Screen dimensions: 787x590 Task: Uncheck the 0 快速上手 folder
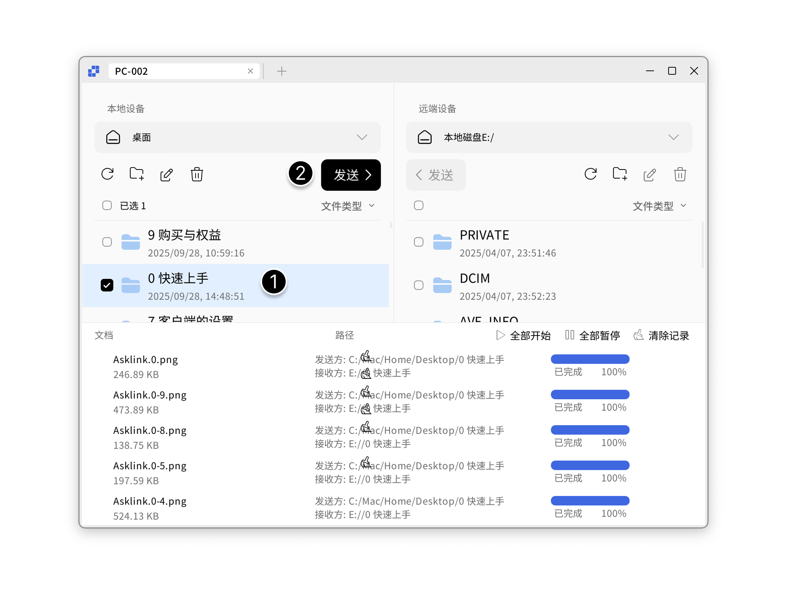click(107, 285)
